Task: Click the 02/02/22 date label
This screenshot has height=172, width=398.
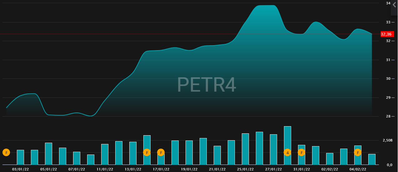Action: tap(330, 169)
